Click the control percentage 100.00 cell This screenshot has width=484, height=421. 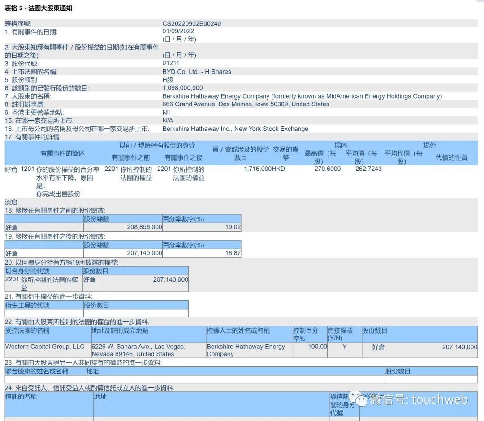[x=317, y=347]
